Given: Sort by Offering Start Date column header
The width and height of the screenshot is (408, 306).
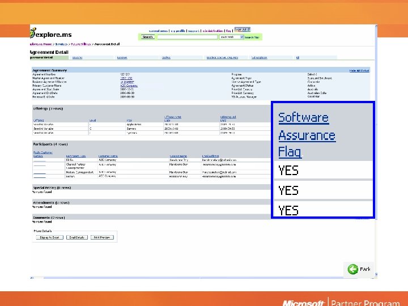Looking at the screenshot, I should click(173, 118).
